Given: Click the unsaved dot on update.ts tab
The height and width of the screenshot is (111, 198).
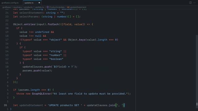Looking at the screenshot, I should pos(39,3).
